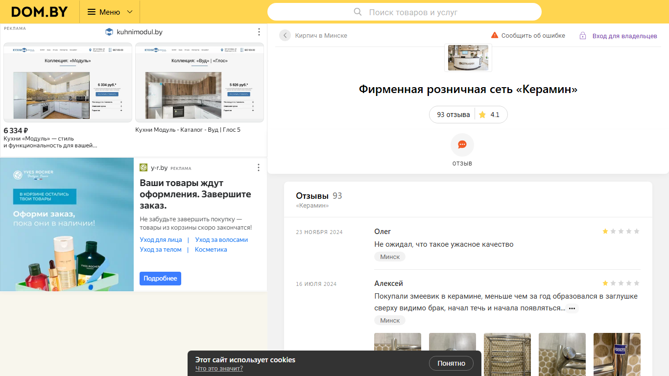Screen dimensions: 669x376
Task: Click the magnifier search icon
Action: click(x=358, y=12)
